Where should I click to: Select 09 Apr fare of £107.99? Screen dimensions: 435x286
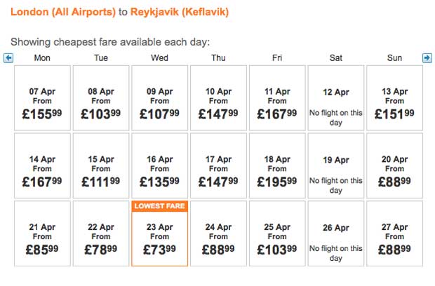(x=160, y=98)
